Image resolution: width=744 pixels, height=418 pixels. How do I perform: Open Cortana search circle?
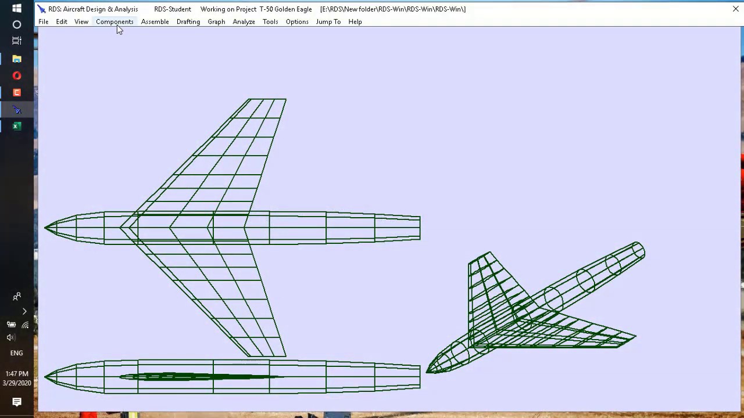tap(17, 24)
